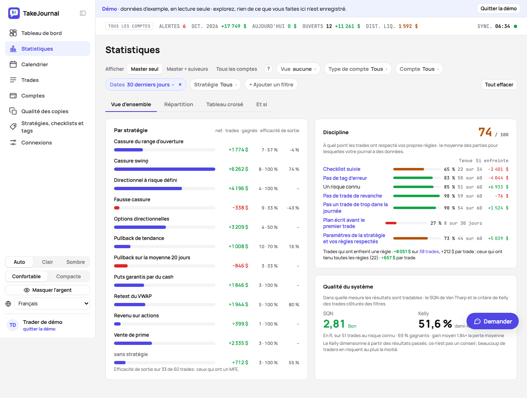Open Tableau de bord grid icon
Viewport: 527px width, 398px height.
[13, 33]
